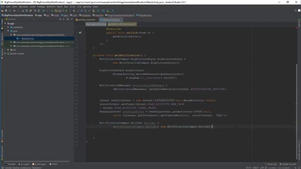The image size is (301, 169).
Task: Open the Gradle Console panel
Action: click(x=288, y=164)
